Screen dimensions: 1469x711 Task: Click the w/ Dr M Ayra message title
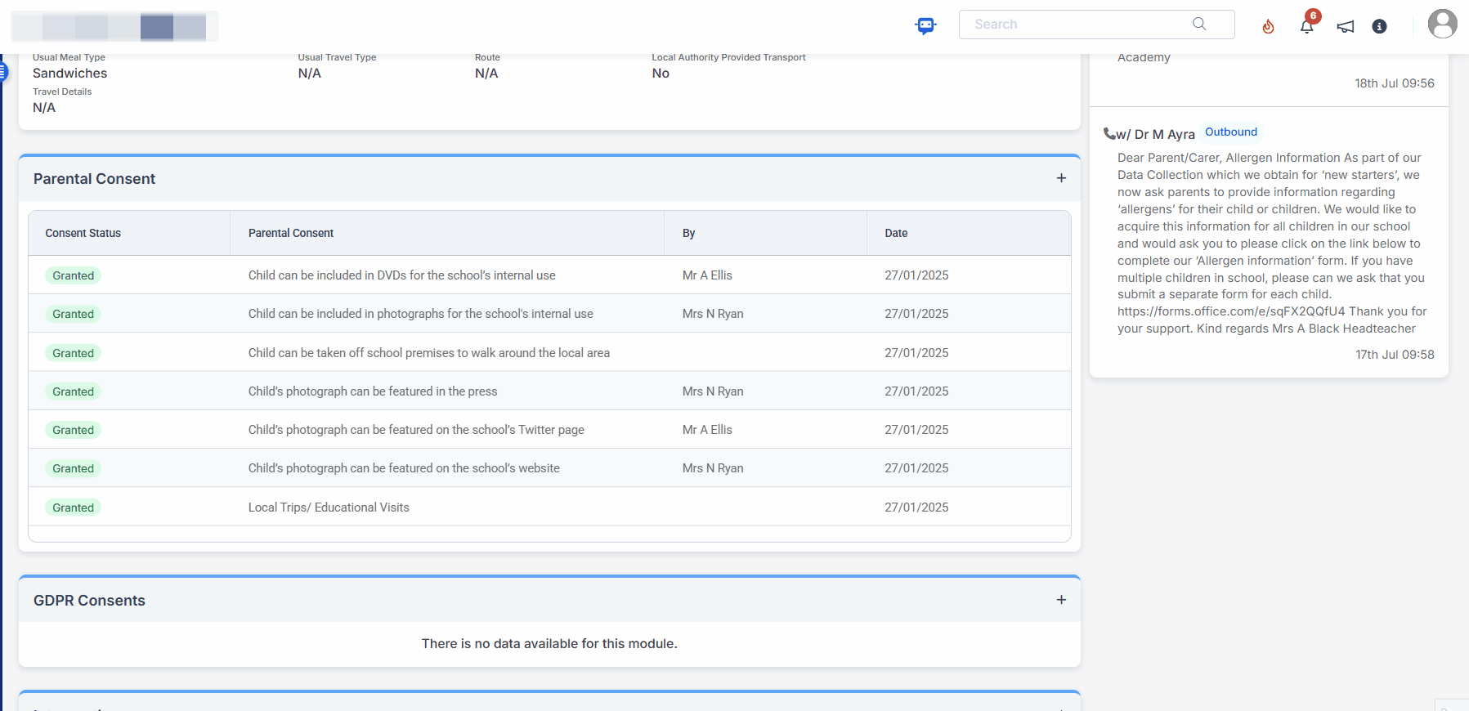(1155, 134)
